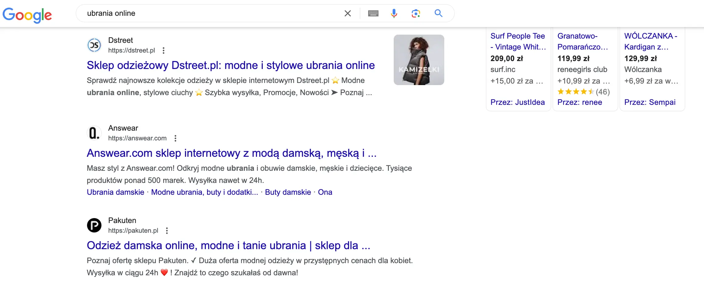Click the https://answear.com URL text
Viewport: 704px width, 285px height.
tap(137, 138)
